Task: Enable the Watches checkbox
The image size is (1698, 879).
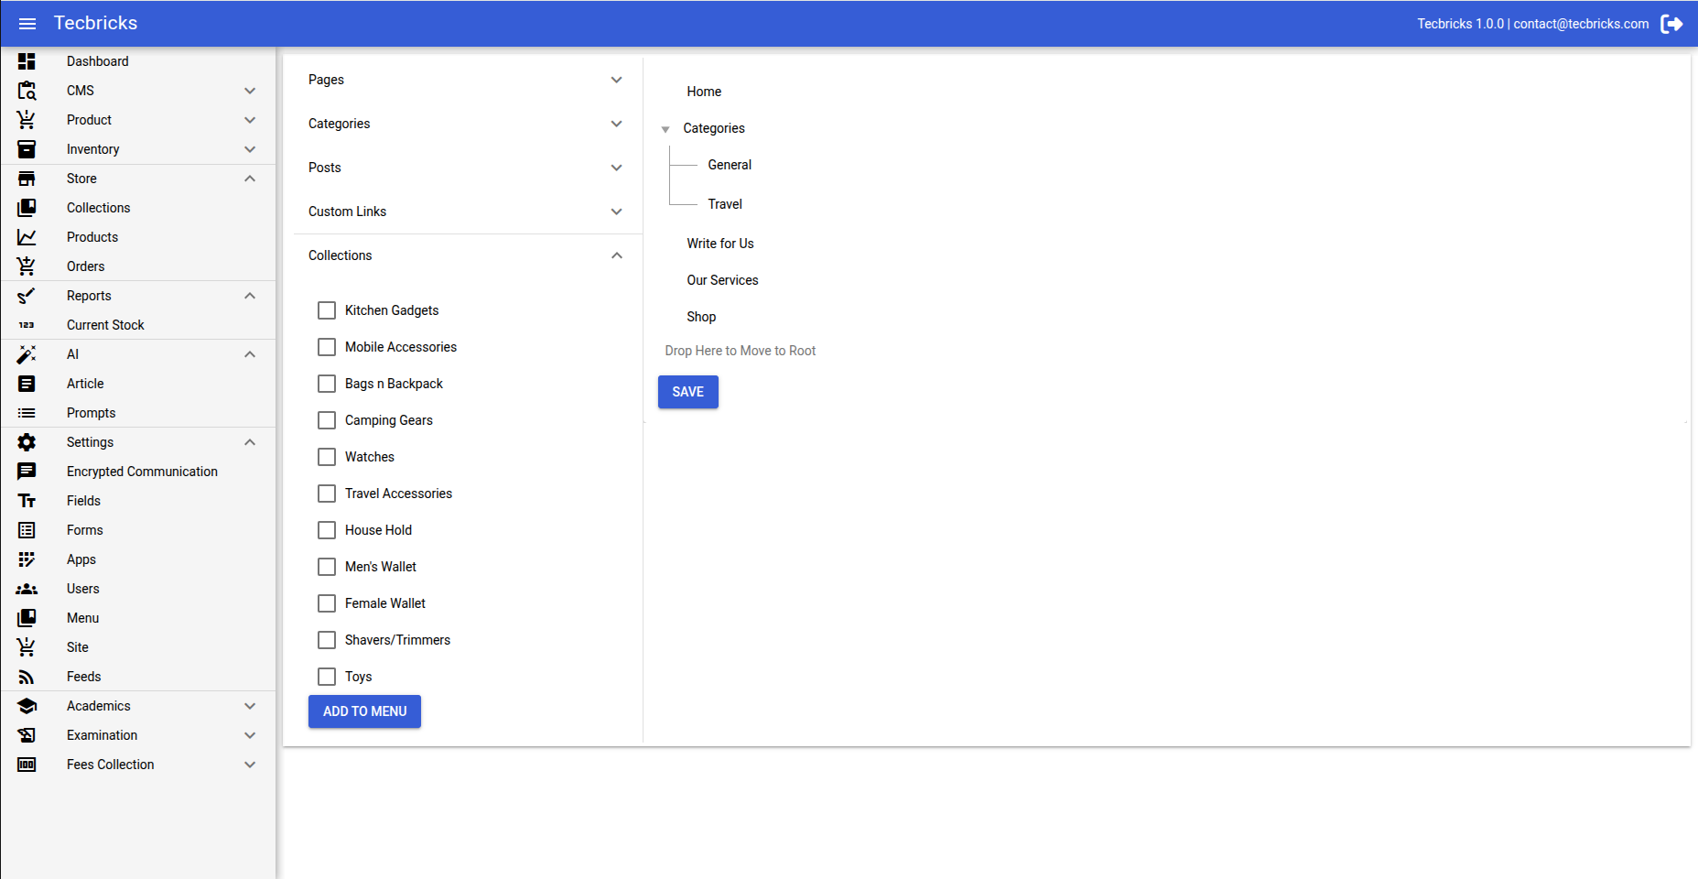Action: click(327, 457)
